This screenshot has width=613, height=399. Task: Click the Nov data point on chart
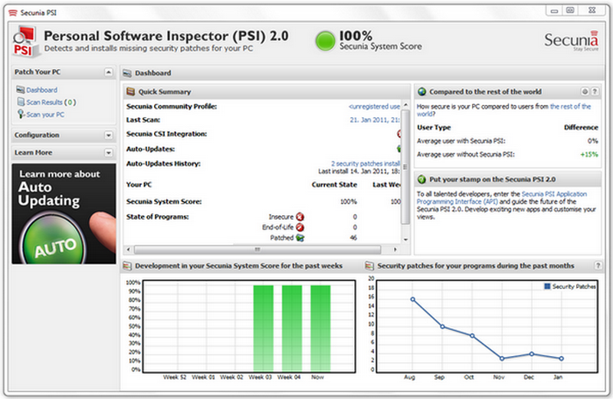click(x=502, y=358)
